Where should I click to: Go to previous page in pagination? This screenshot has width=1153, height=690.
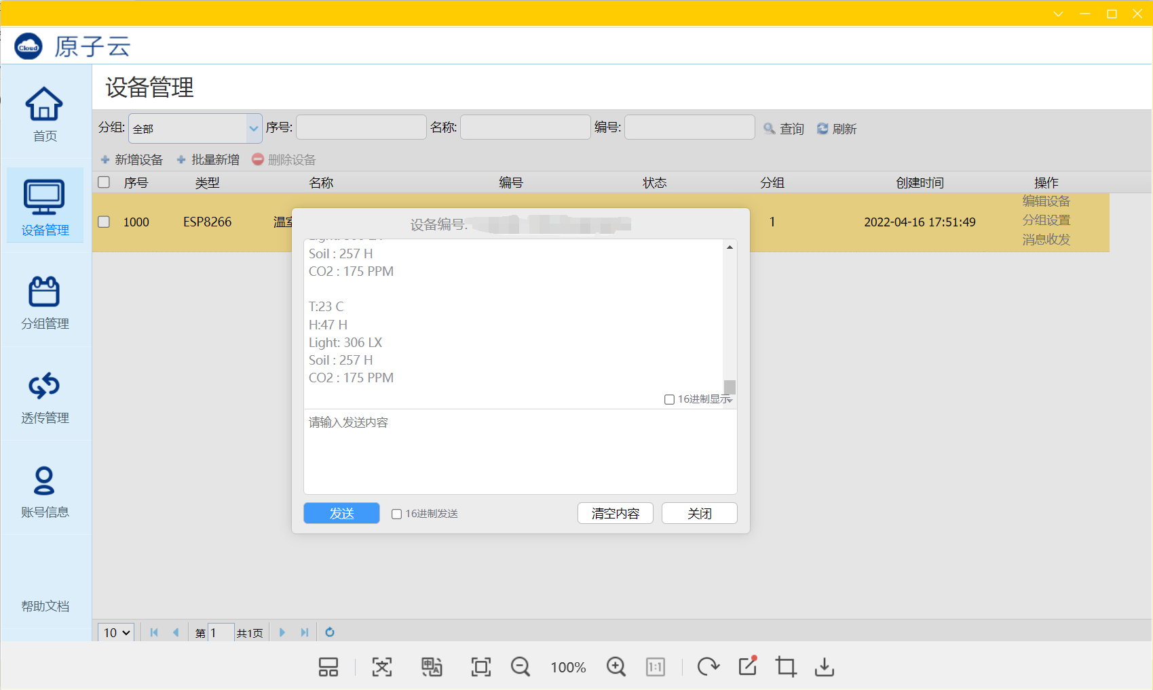point(176,632)
